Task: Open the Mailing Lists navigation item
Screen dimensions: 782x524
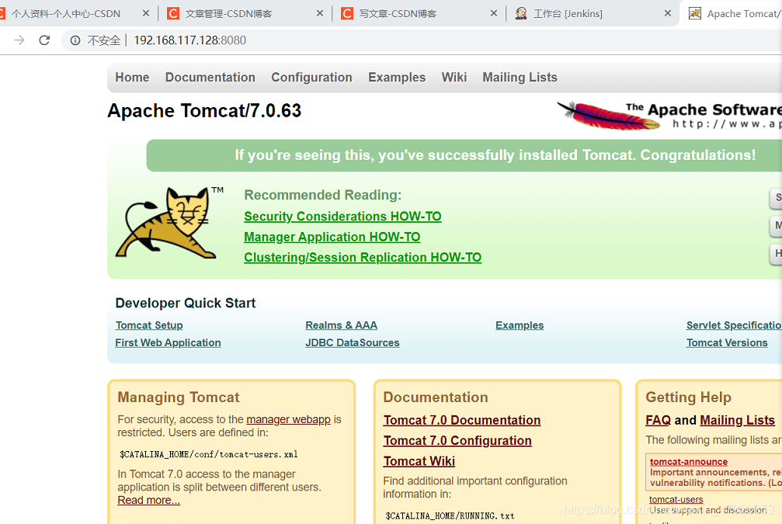Action: 520,77
